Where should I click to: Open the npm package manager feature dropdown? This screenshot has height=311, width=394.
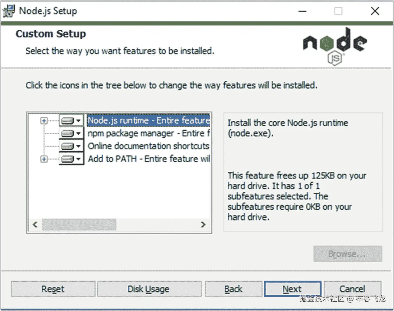tap(71, 133)
